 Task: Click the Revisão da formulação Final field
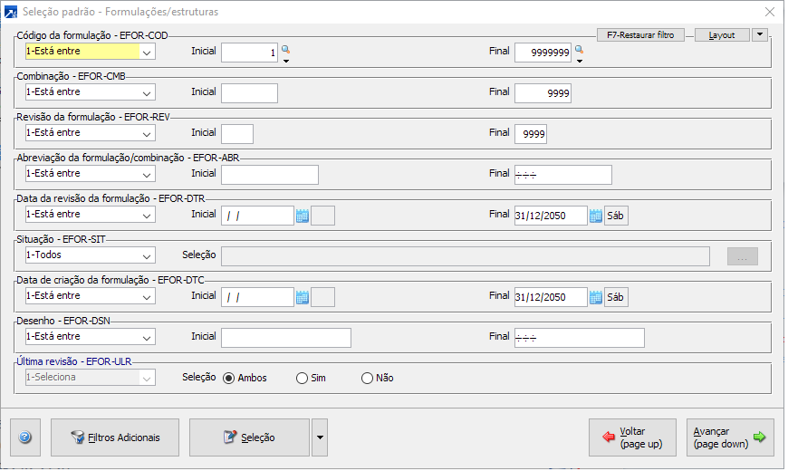[x=531, y=134]
